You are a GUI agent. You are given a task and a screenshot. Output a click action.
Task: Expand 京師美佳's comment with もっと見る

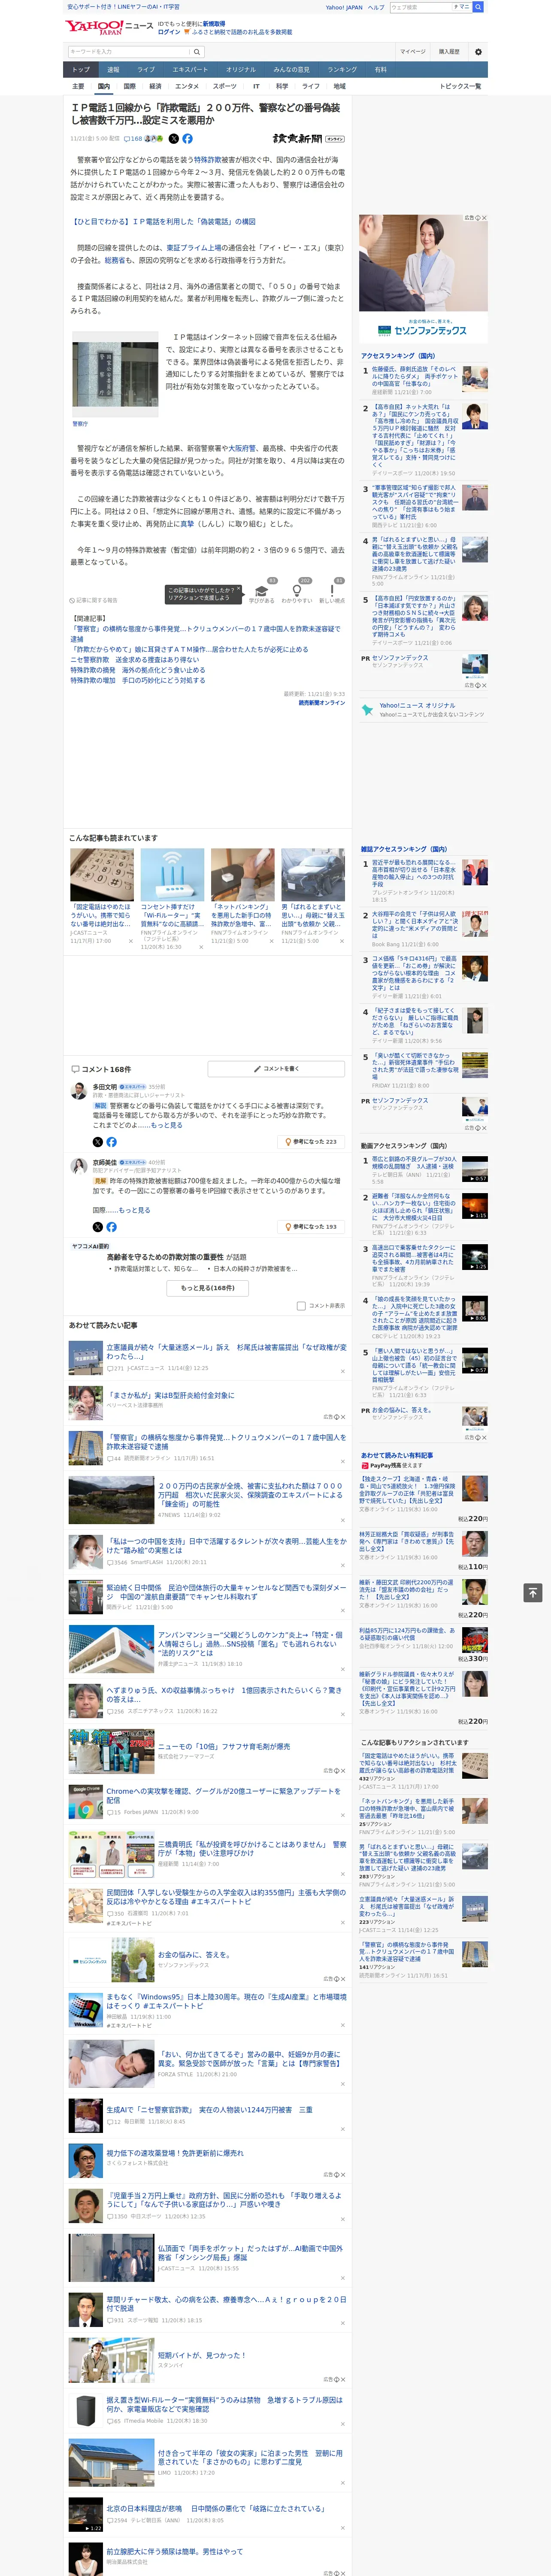coord(135,1210)
